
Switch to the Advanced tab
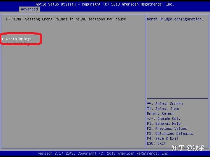click(x=29, y=9)
